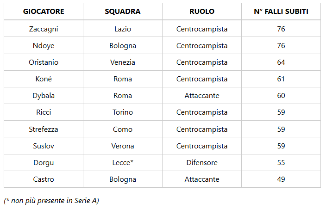This screenshot has height=209, width=326.
Task: Select the Difensore role cell
Action: pos(202,162)
